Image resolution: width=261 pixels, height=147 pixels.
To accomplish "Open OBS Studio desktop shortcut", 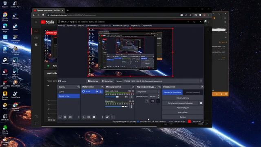I will (x=5, y=117).
